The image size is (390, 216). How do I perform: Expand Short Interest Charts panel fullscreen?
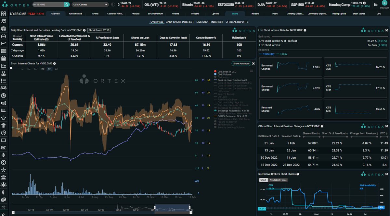tap(253, 63)
